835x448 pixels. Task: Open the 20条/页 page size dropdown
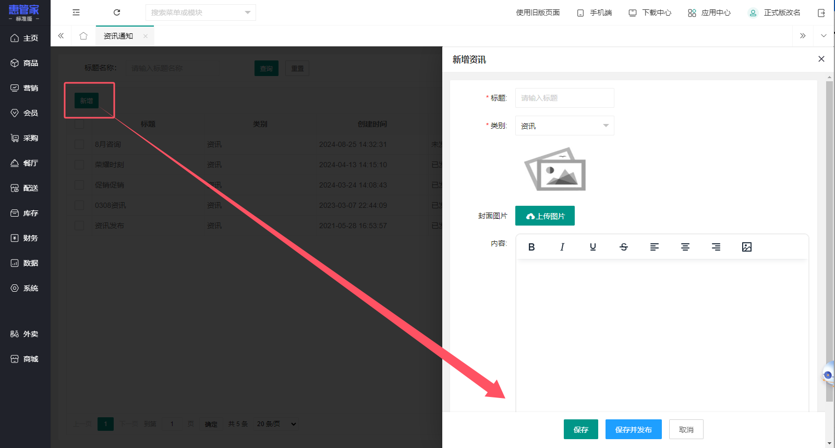pos(276,424)
